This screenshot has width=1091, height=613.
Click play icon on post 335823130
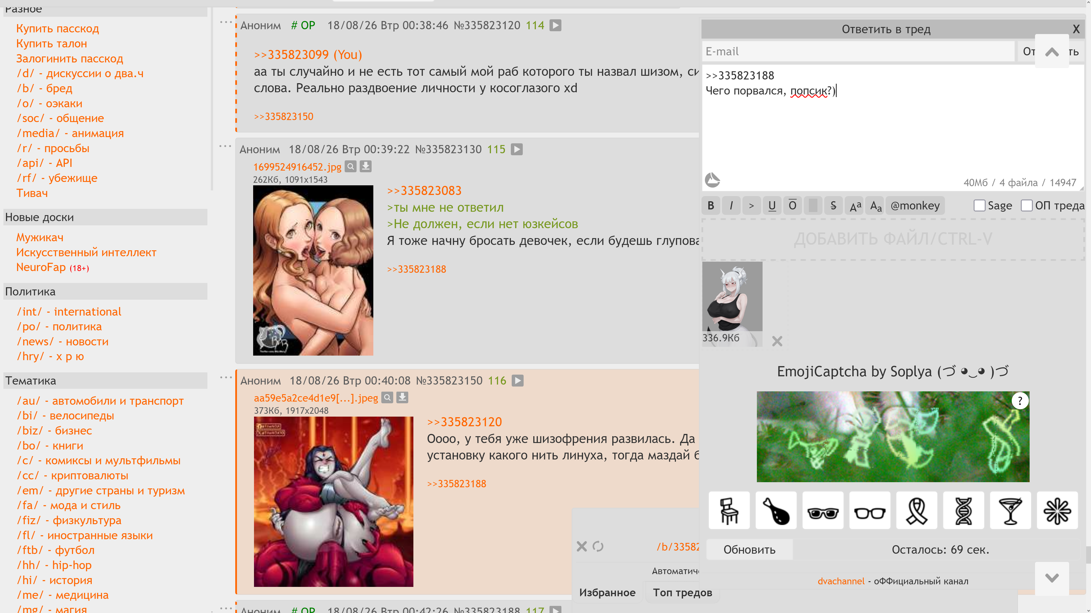(x=516, y=149)
